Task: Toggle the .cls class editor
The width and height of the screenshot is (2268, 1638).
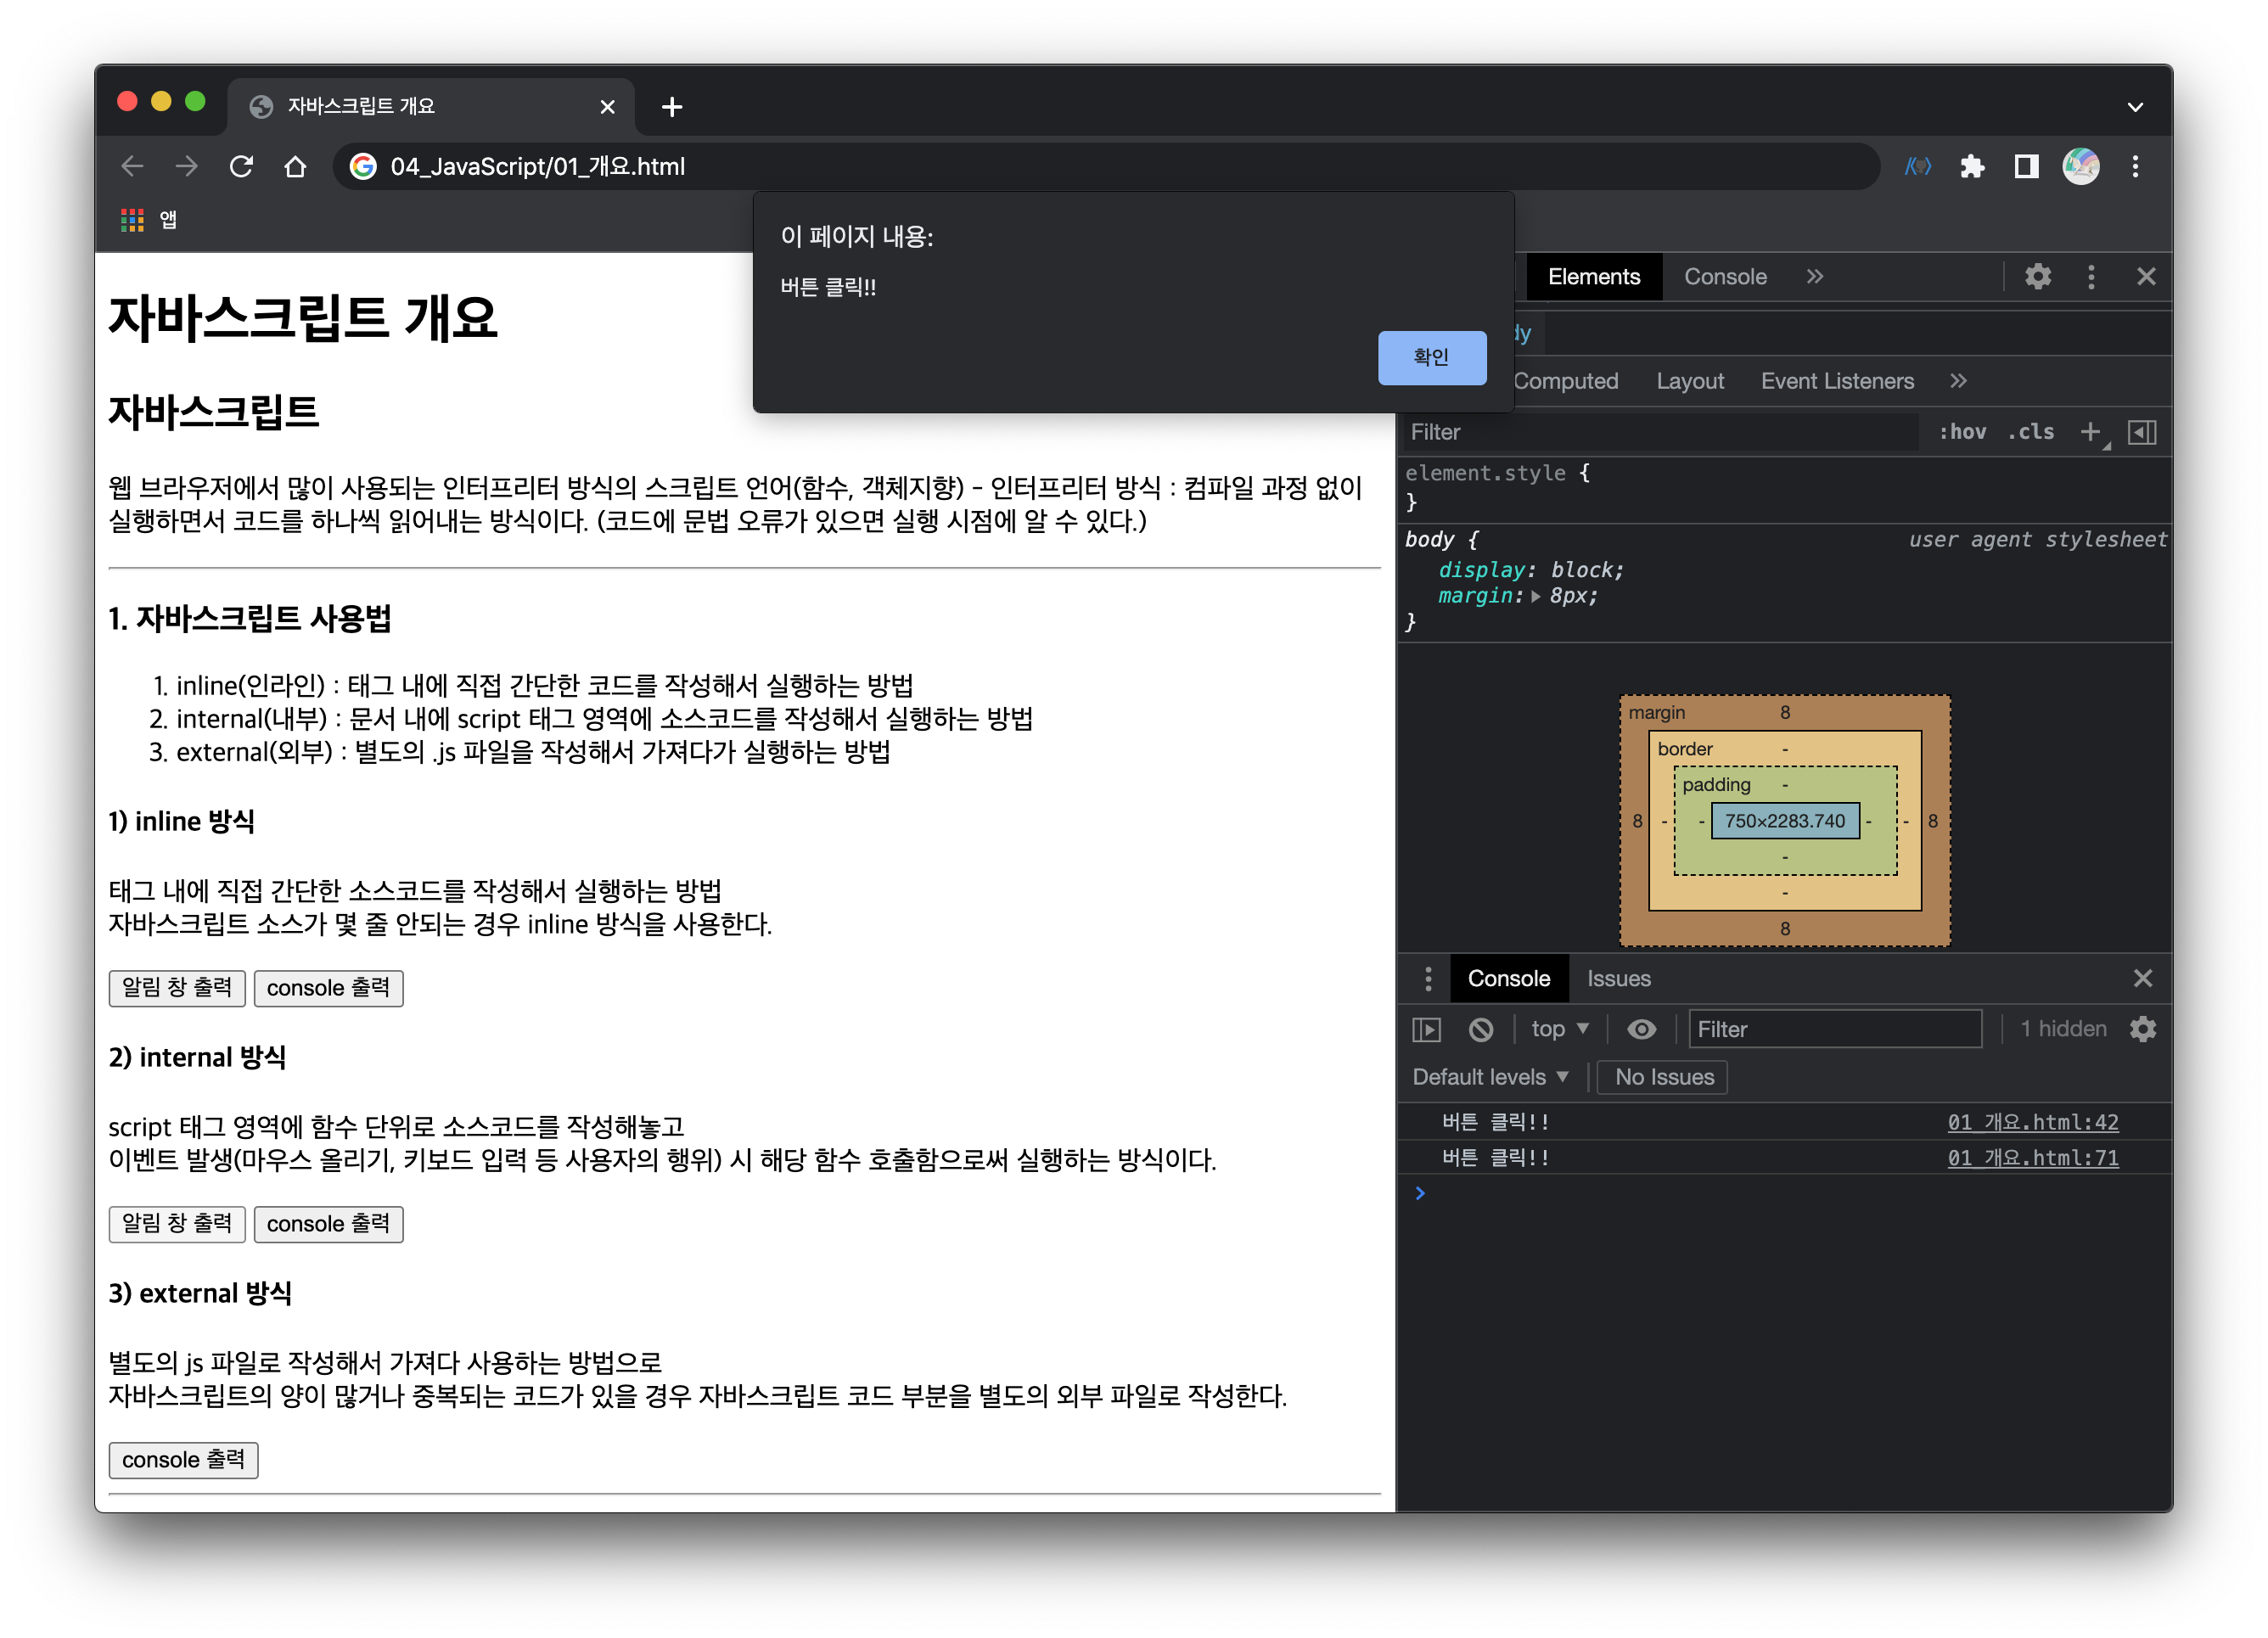Action: pyautogui.click(x=2031, y=432)
